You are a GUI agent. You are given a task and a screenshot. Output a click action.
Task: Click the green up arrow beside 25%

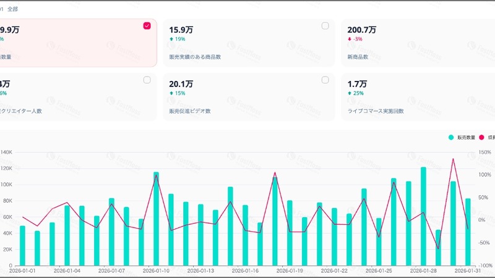[x=350, y=93]
